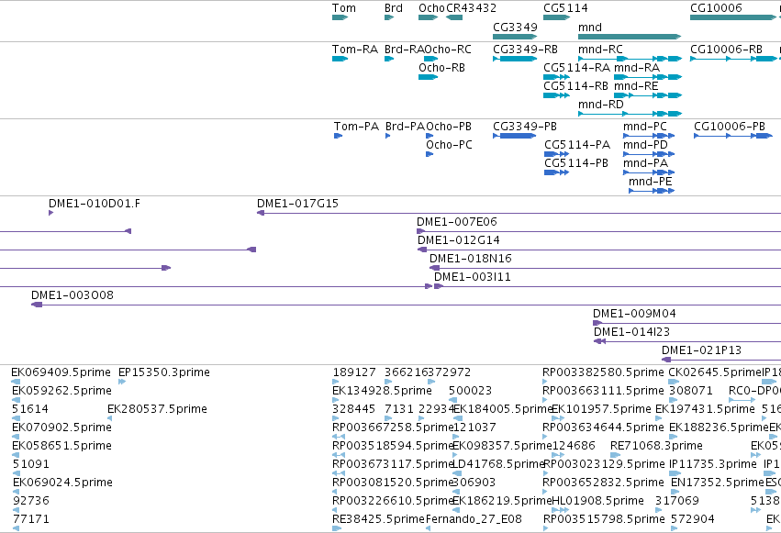The image size is (781, 533).
Task: Select the CG3349-PB protein glyph
Action: click(515, 136)
